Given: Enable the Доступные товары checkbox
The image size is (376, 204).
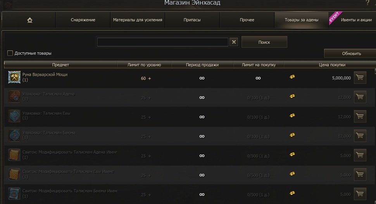Looking at the screenshot, I should [x=10, y=53].
